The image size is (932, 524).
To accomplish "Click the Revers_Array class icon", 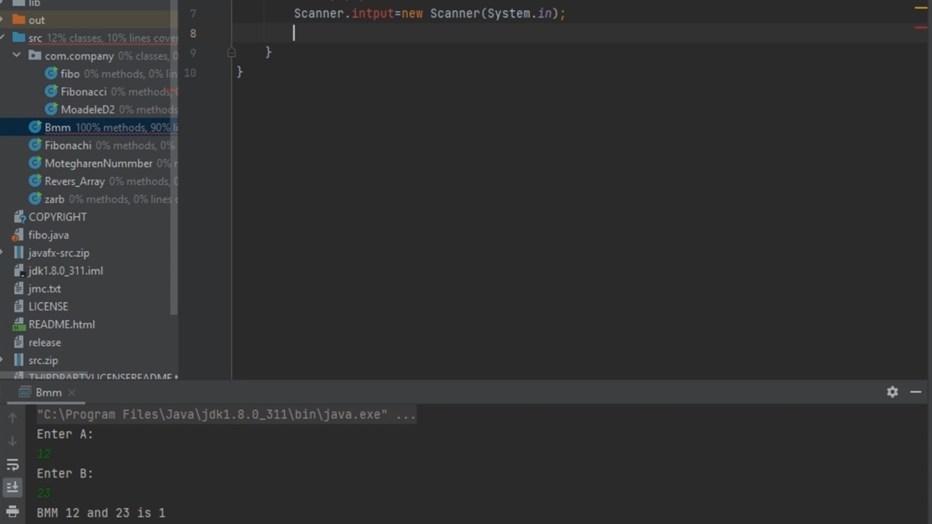I will click(35, 181).
